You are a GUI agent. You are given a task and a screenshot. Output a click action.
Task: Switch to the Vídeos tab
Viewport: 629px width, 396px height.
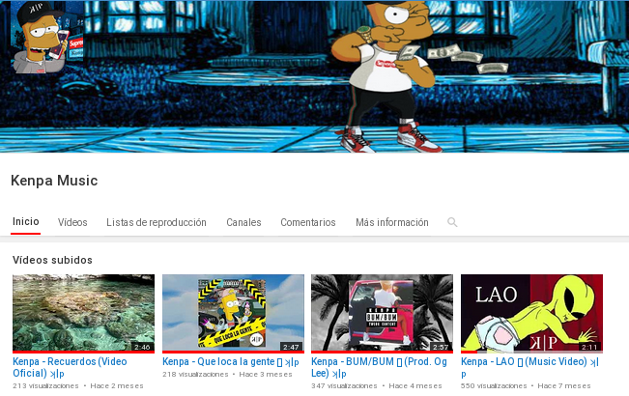pos(72,222)
